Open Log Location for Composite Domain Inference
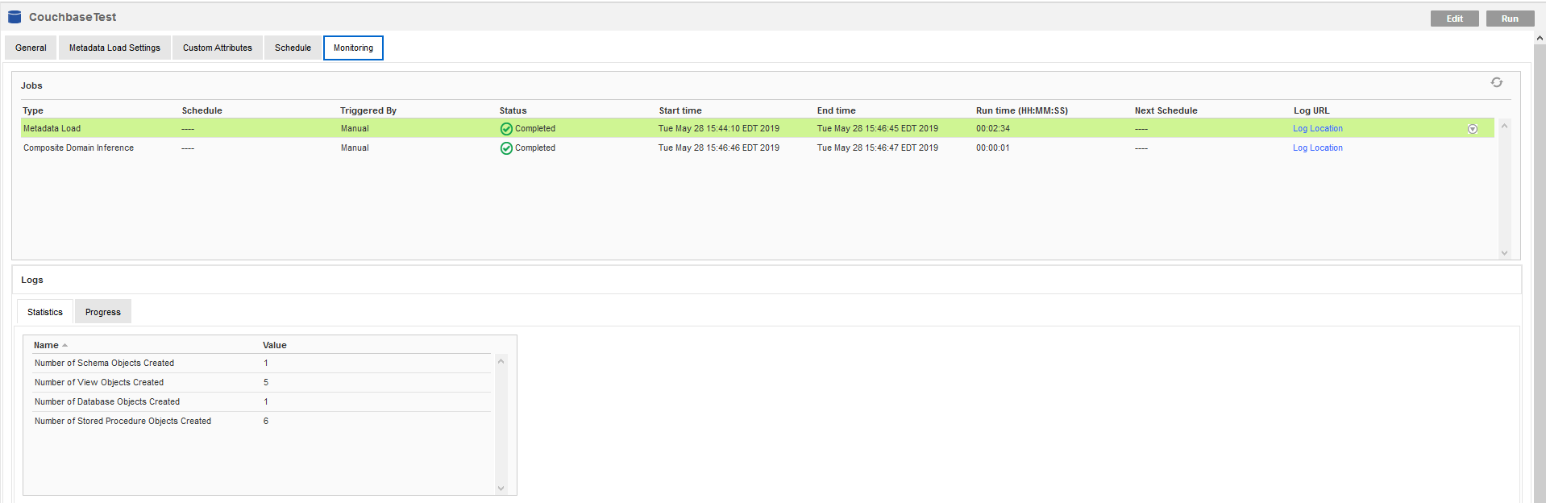Viewport: 1546px width, 503px height. (x=1317, y=148)
